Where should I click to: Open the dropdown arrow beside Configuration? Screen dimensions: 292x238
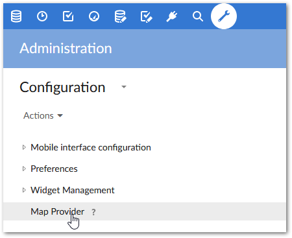(124, 87)
